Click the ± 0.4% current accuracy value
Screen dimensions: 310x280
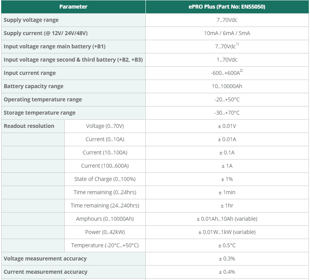point(227,272)
